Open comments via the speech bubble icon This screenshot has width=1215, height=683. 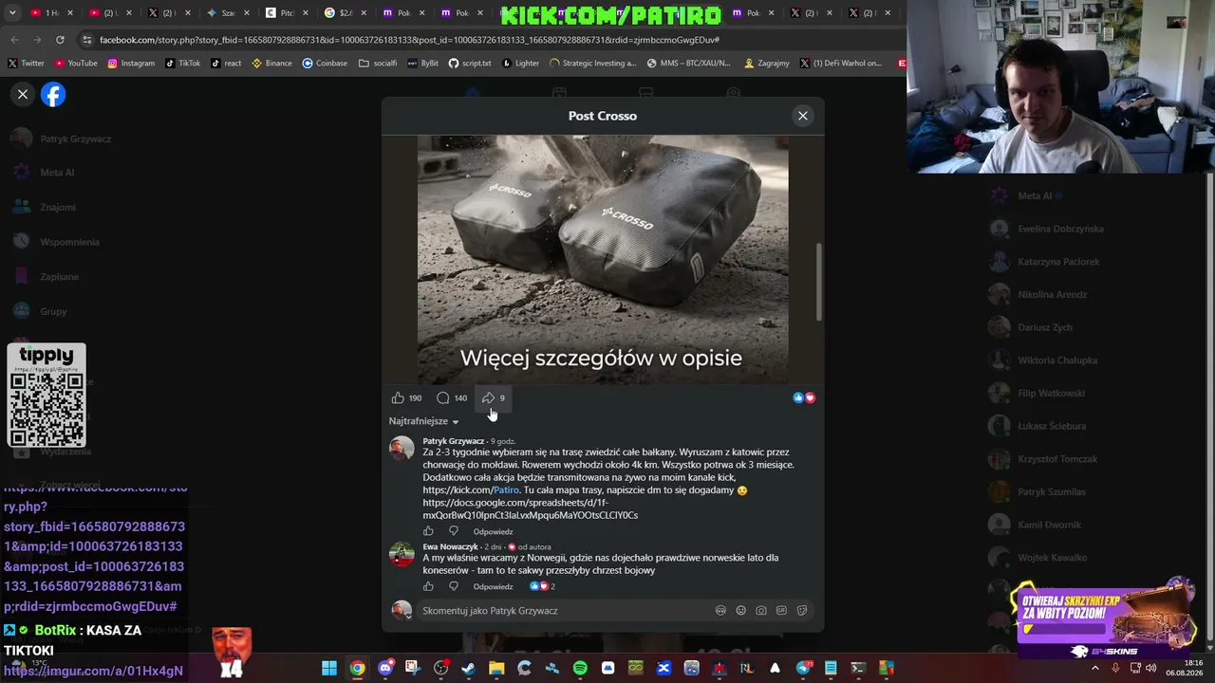click(x=443, y=397)
